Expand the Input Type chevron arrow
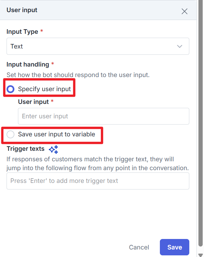204x257 pixels. tap(179, 46)
